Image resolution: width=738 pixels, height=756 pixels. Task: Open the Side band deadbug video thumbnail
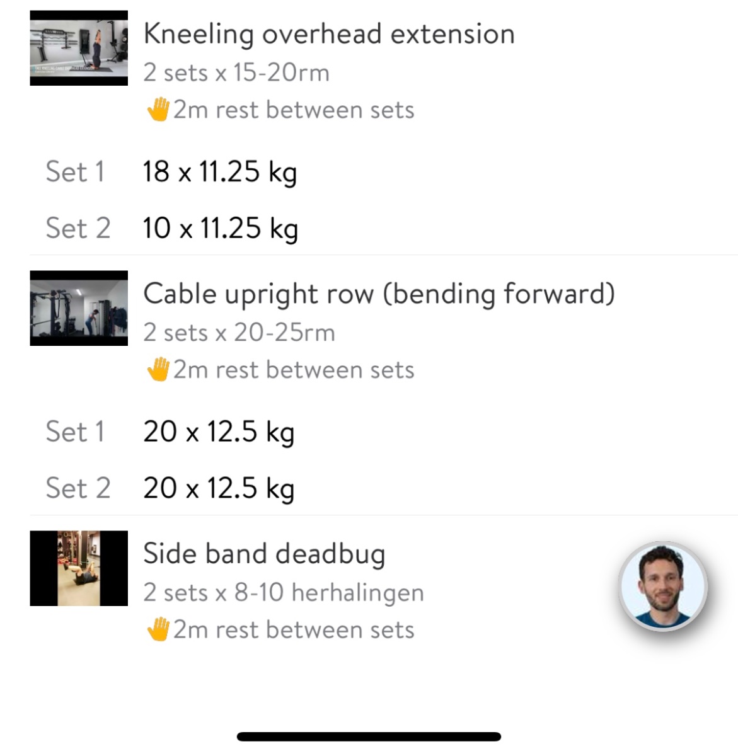79,568
